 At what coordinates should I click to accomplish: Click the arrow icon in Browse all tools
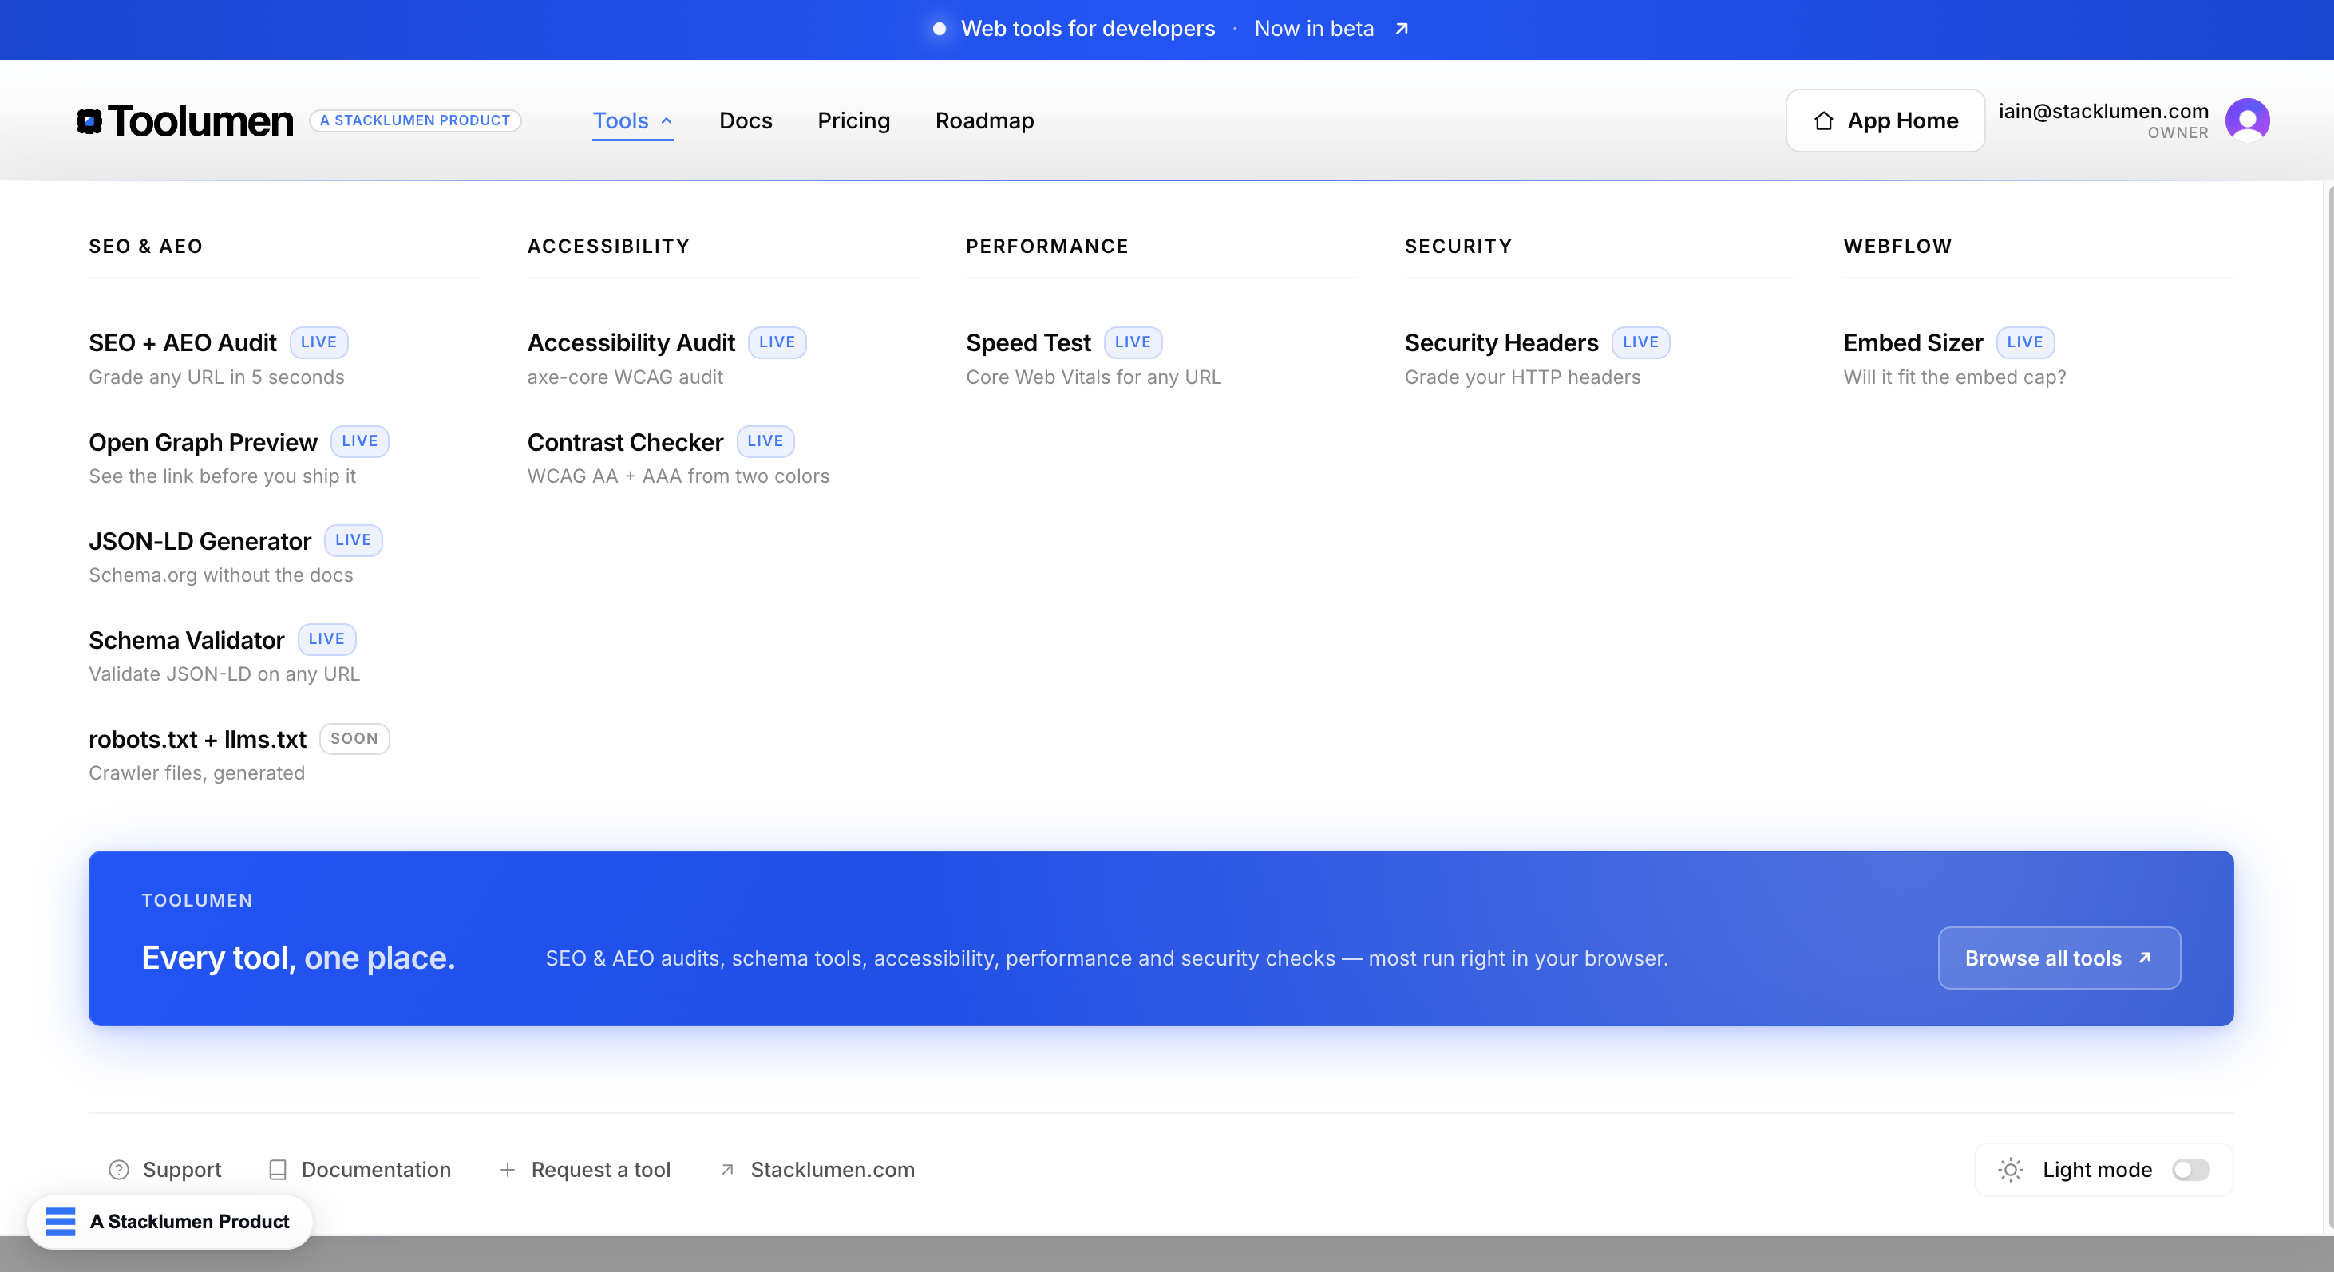(2145, 958)
